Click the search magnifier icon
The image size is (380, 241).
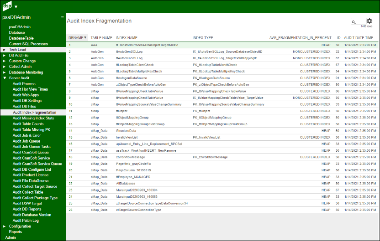click(354, 22)
